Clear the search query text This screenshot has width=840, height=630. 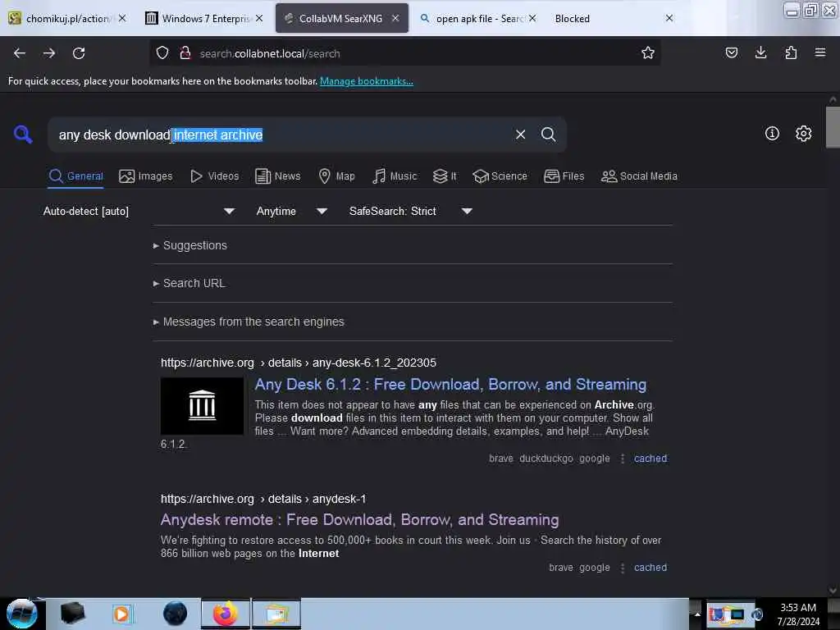click(520, 135)
